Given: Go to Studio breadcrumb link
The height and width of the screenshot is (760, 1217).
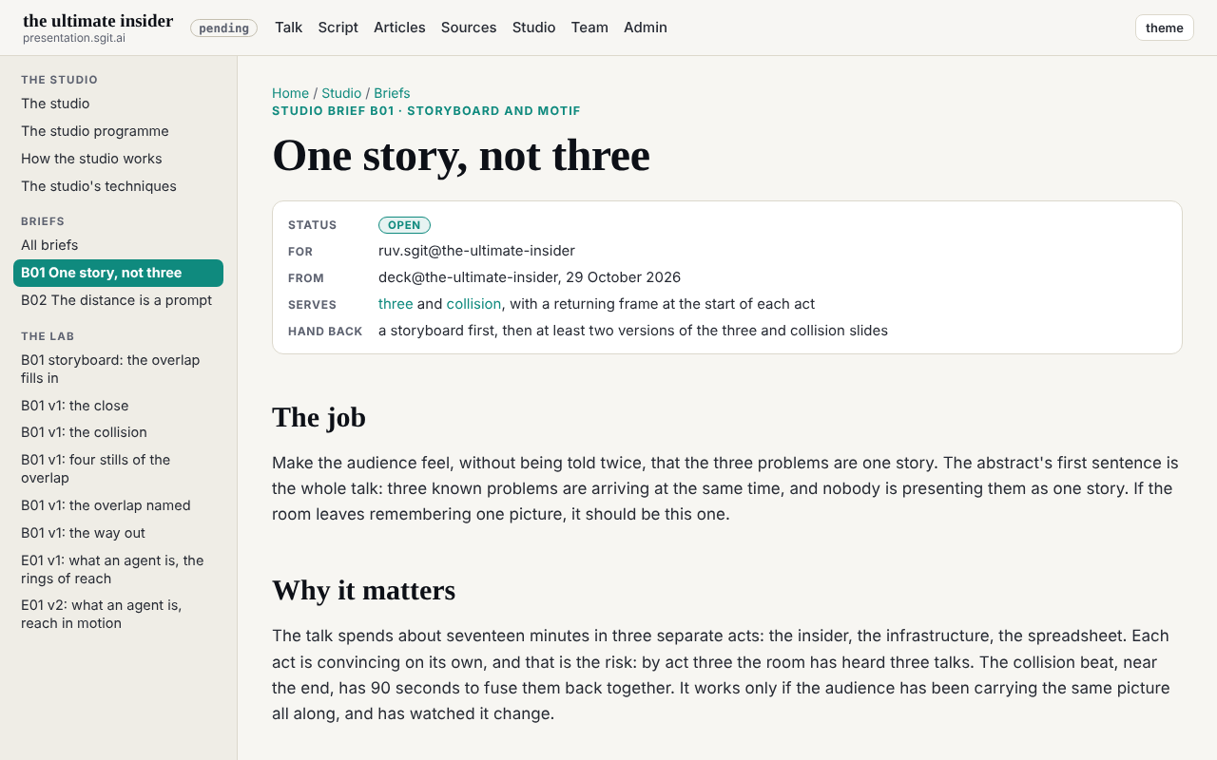Looking at the screenshot, I should (x=341, y=93).
